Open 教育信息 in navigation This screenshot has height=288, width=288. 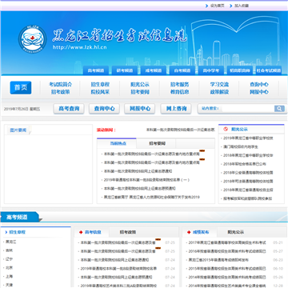pyautogui.click(x=180, y=92)
